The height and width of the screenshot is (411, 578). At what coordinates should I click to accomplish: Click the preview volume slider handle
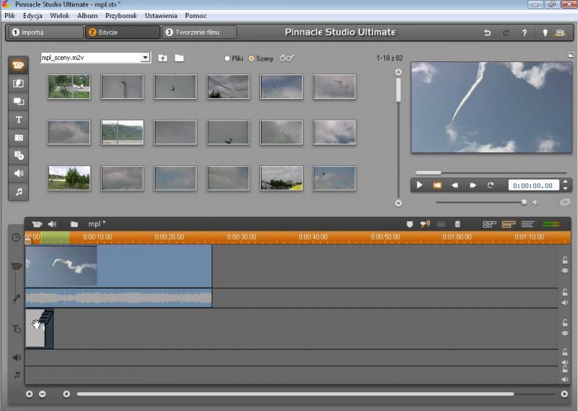(x=524, y=202)
